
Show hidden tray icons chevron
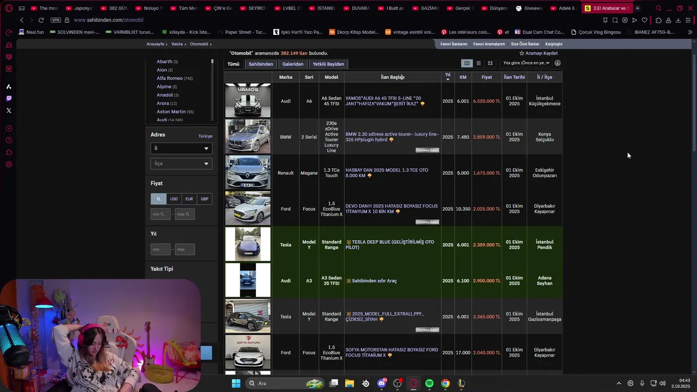tap(619, 383)
